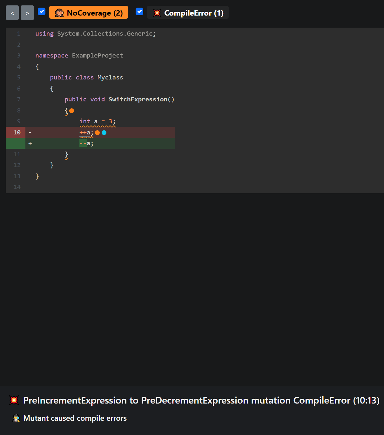Click the explosion icon on CompileError filter
This screenshot has height=435, width=384.
coord(157,13)
